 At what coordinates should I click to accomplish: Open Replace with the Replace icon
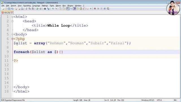(48, 9)
